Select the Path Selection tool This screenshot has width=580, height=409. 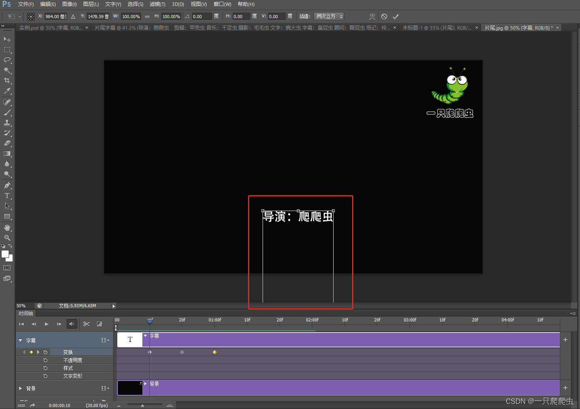coord(7,206)
